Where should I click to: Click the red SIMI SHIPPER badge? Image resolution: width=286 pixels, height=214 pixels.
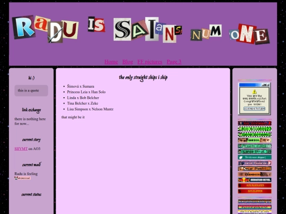[x=255, y=191]
